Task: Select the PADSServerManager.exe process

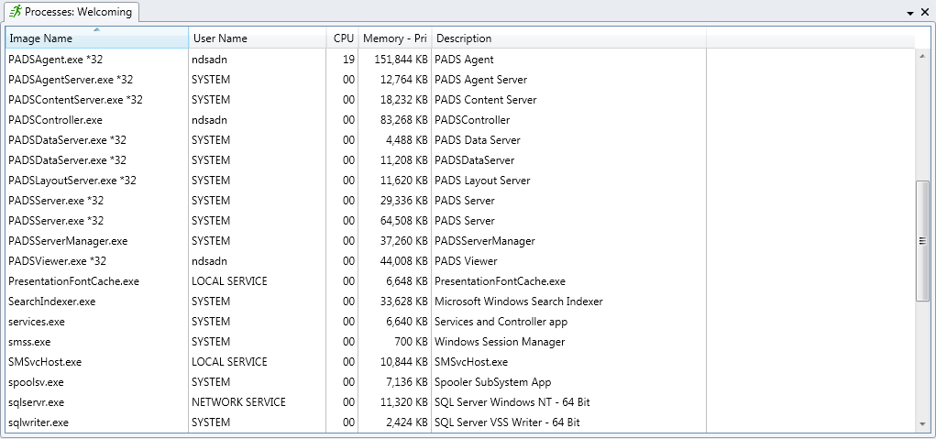Action: pos(68,241)
